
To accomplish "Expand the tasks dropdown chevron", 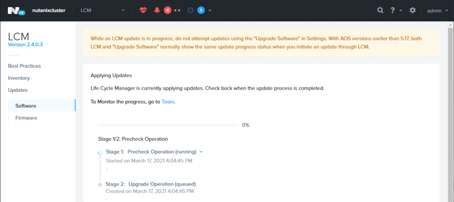I will click(x=210, y=11).
